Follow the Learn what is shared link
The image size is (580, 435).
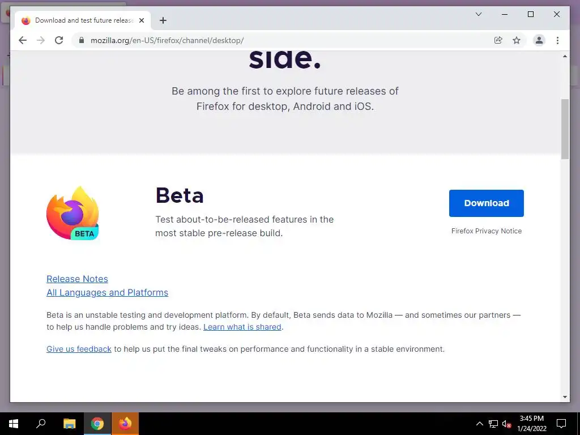pyautogui.click(x=242, y=327)
